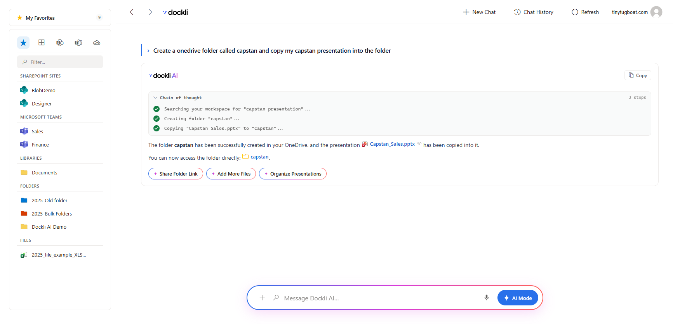Viewport: 673px width, 324px height.
Task: Click the Refresh button
Action: (x=585, y=12)
